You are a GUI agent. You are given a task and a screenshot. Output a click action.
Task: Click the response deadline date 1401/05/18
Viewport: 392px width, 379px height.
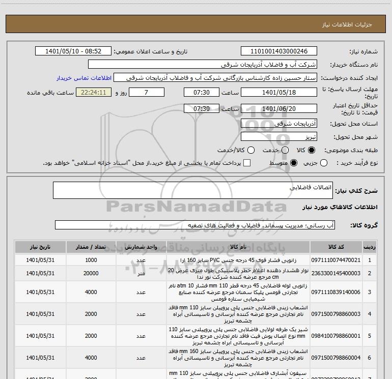coord(279,92)
